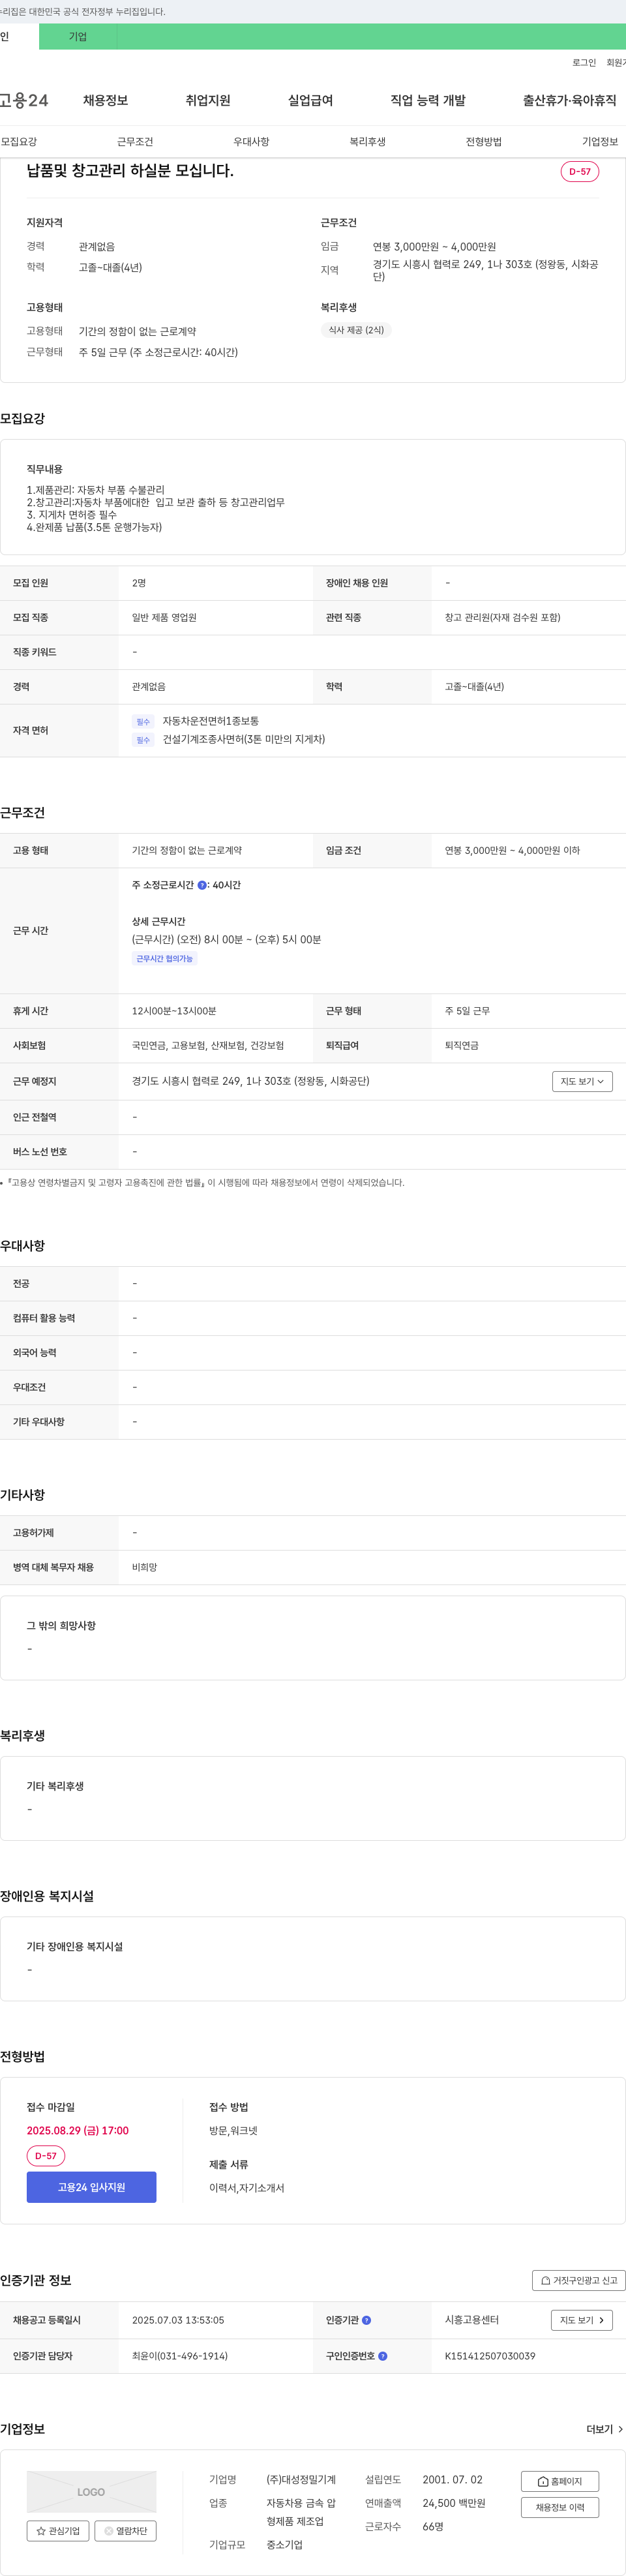Screen dimensions: 626x2576
Task: Click the certification number K151412507030039
Action: 490,2356
